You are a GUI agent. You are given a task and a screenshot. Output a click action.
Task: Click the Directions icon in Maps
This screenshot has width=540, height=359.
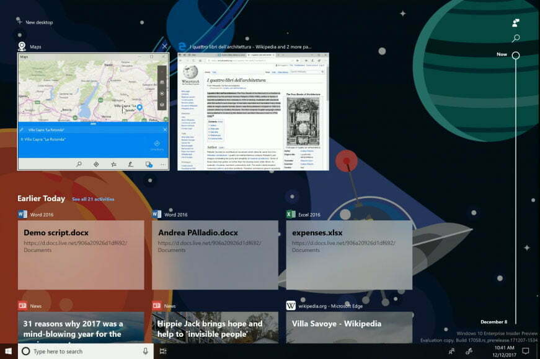96,164
